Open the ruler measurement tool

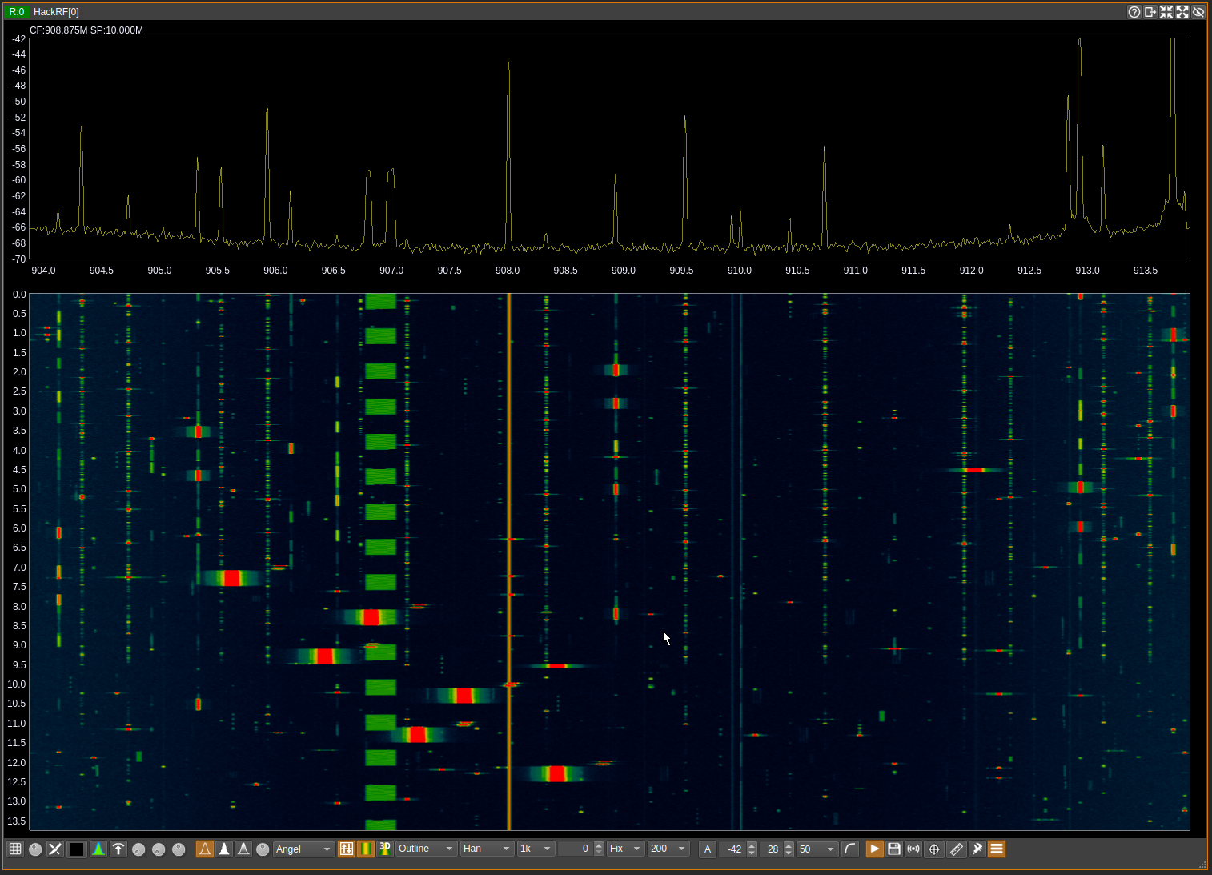click(956, 849)
